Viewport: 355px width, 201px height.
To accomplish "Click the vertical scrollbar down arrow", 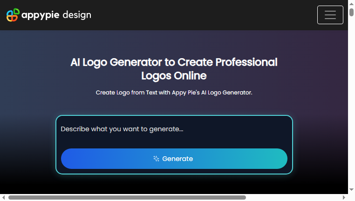I will pos(351,189).
